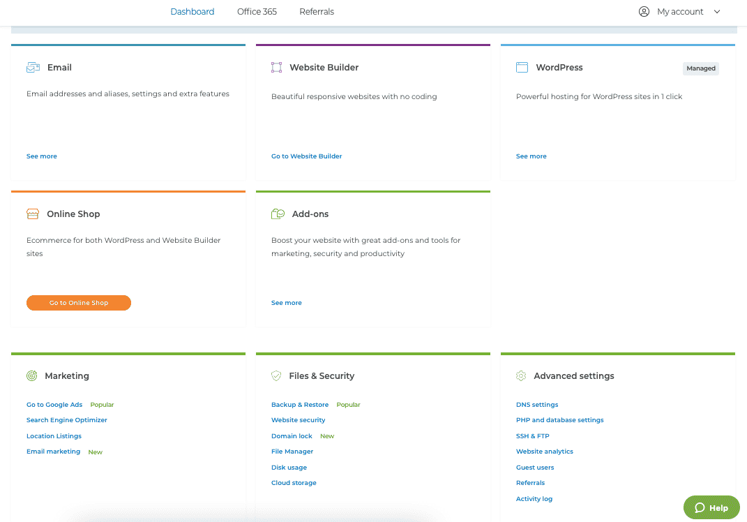View the Activity log
The image size is (747, 522).
(x=534, y=499)
